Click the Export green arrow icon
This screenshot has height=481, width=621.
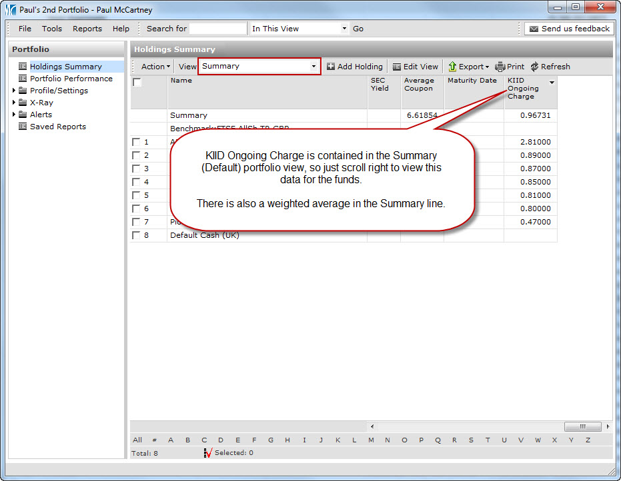coord(452,67)
